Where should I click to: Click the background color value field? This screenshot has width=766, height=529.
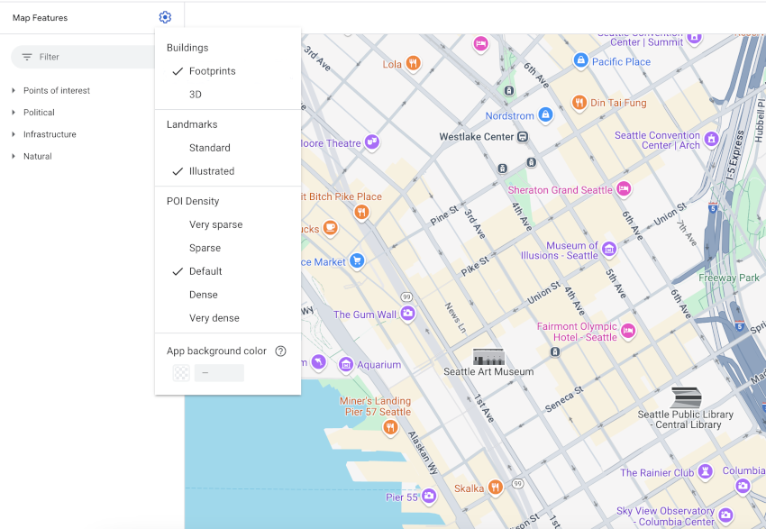(x=219, y=373)
